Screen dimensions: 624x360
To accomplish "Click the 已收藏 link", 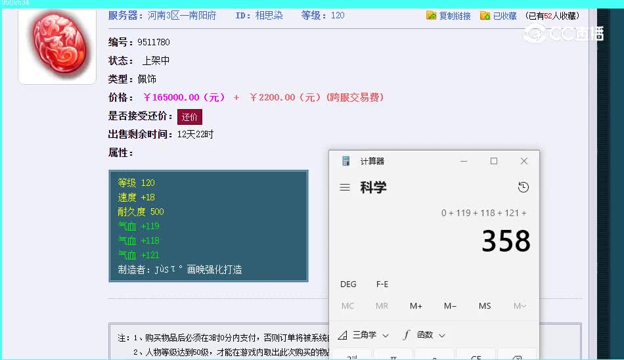I will (x=504, y=16).
